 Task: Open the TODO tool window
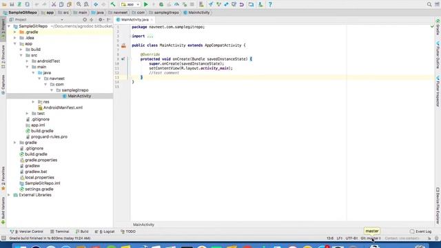click(x=128, y=231)
